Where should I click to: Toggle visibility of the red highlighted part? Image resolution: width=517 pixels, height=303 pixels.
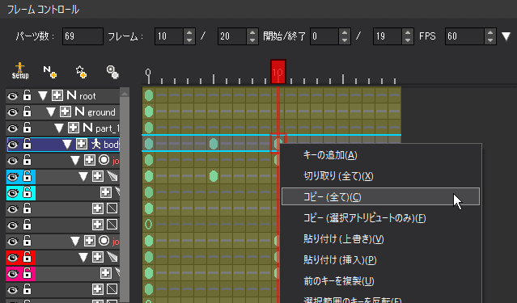(13, 257)
